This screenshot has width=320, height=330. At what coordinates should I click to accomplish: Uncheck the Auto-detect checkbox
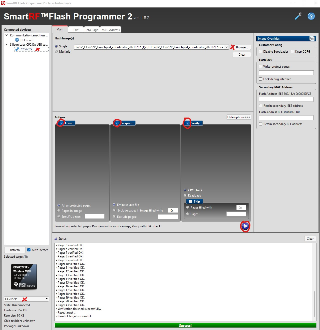(x=29, y=250)
